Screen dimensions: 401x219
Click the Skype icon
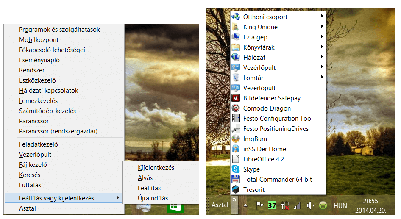click(x=236, y=169)
